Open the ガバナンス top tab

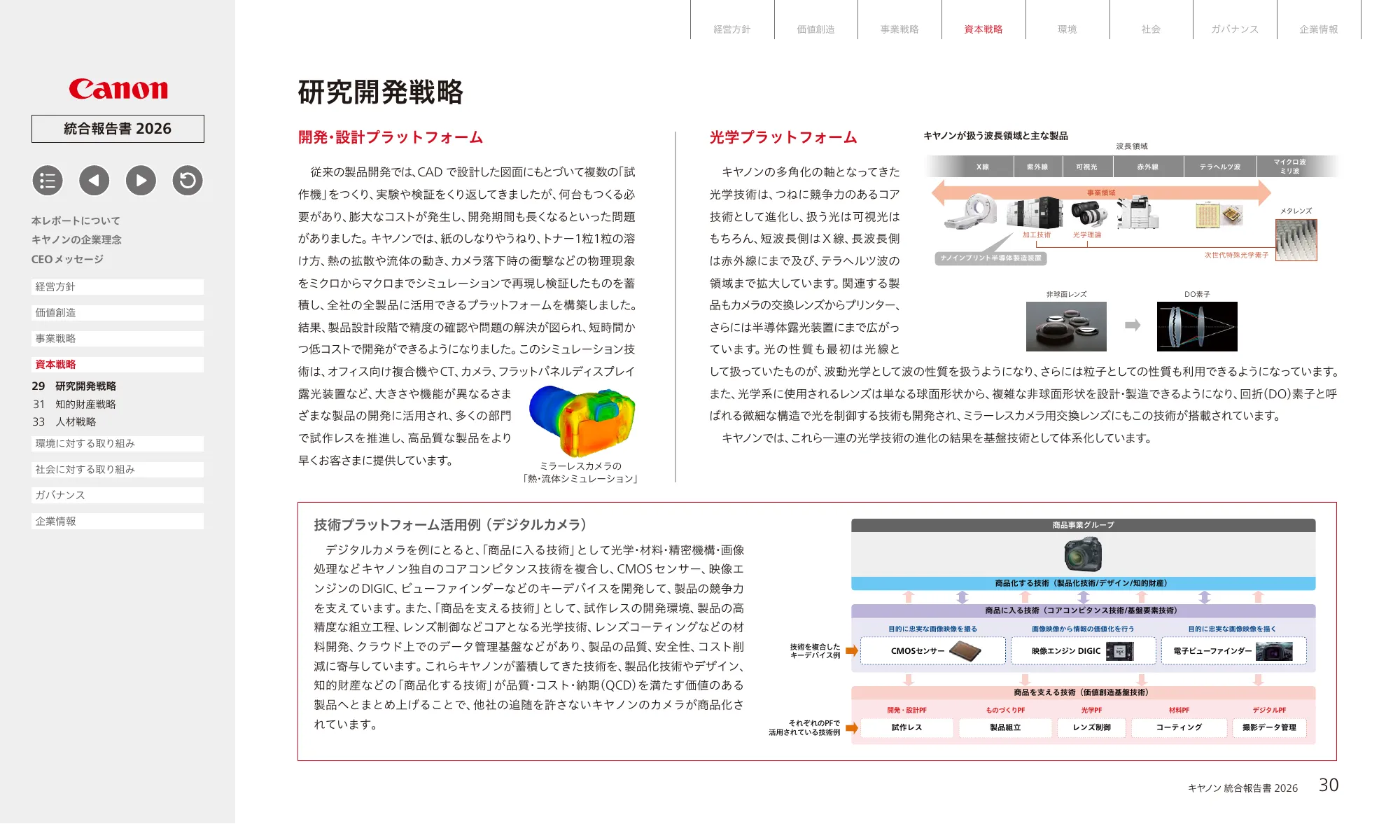(1235, 29)
